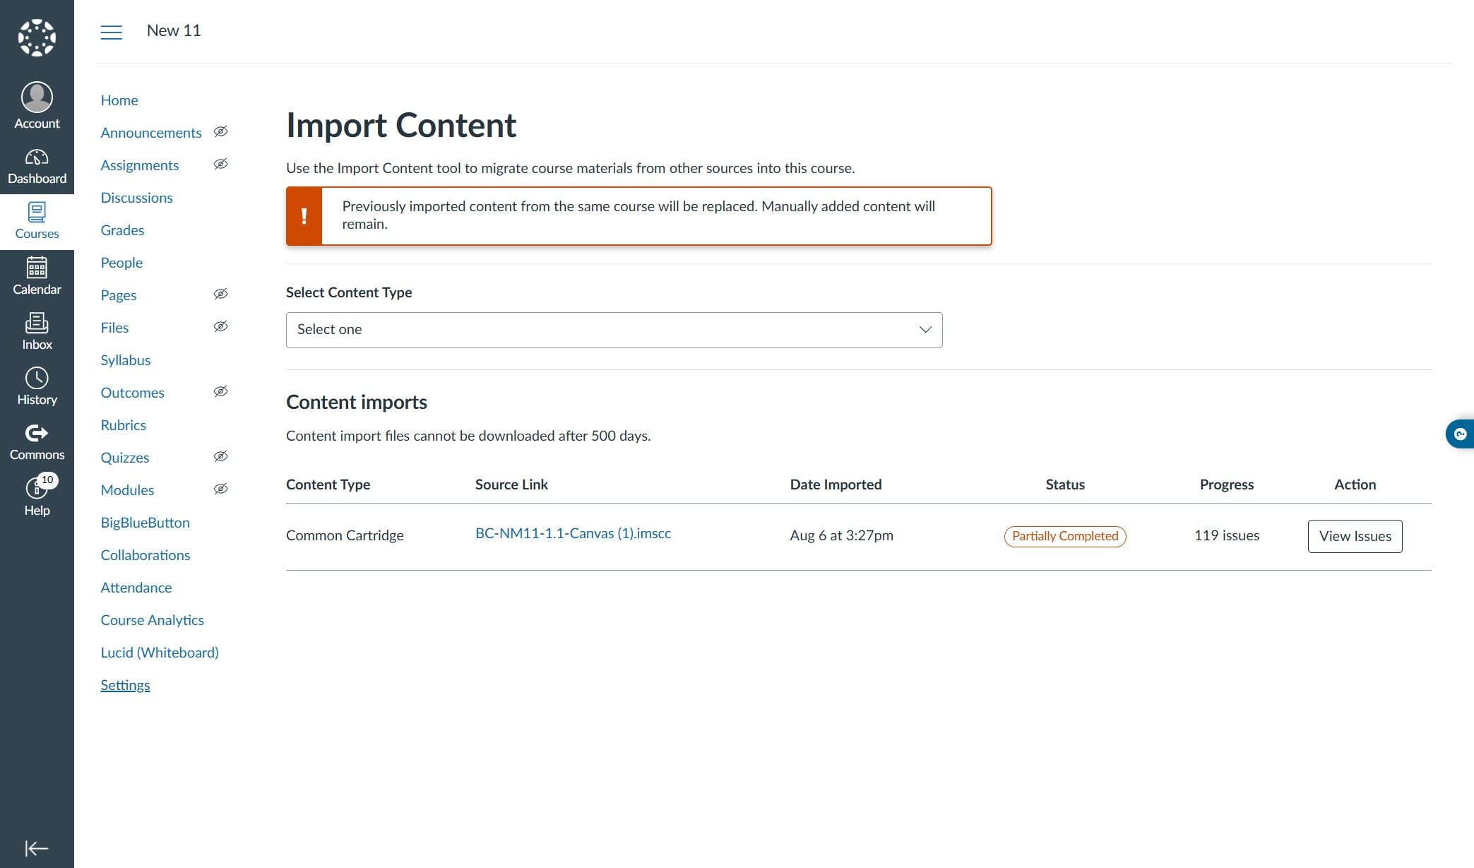
Task: Click the floating blue widget at the right edge
Action: point(1460,434)
